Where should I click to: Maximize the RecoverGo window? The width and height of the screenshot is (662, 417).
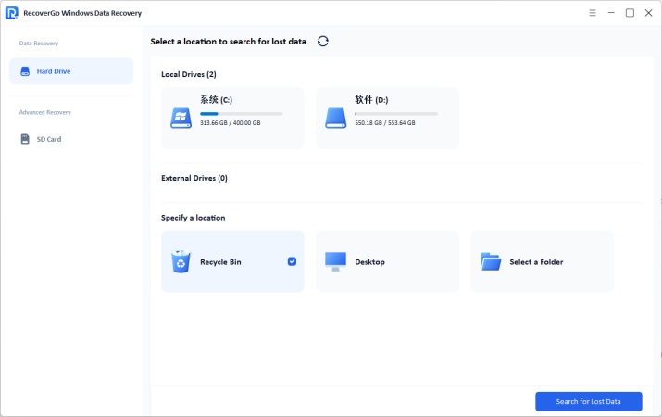click(x=630, y=13)
